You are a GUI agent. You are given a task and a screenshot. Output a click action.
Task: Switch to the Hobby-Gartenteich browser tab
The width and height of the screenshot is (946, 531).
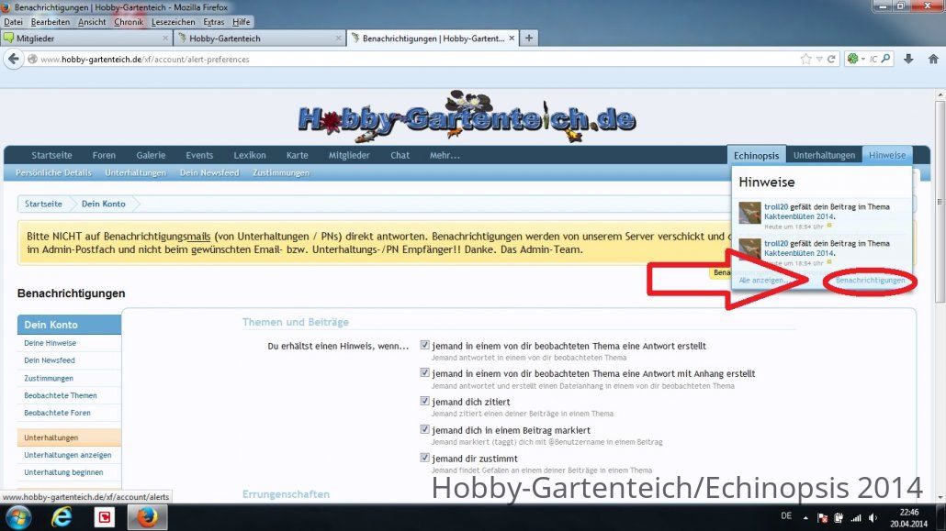click(259, 38)
